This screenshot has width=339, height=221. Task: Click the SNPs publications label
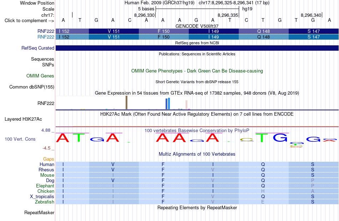point(48,65)
